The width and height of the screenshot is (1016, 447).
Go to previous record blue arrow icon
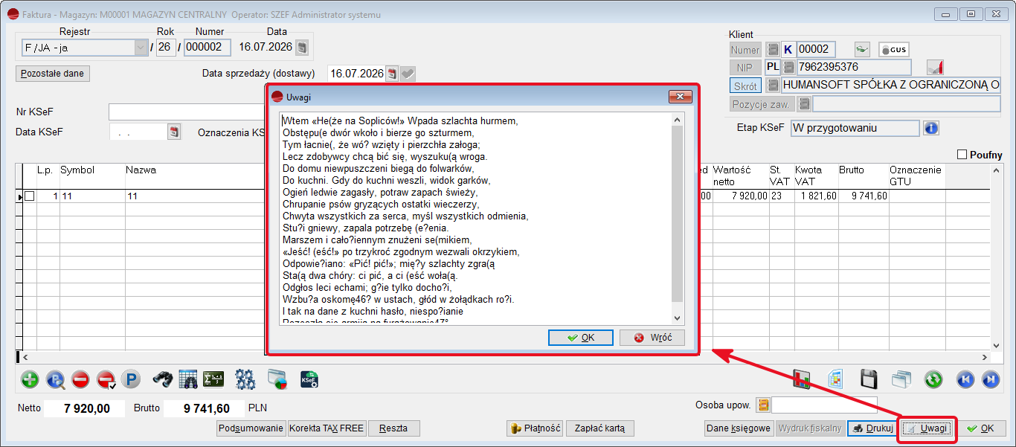(965, 379)
